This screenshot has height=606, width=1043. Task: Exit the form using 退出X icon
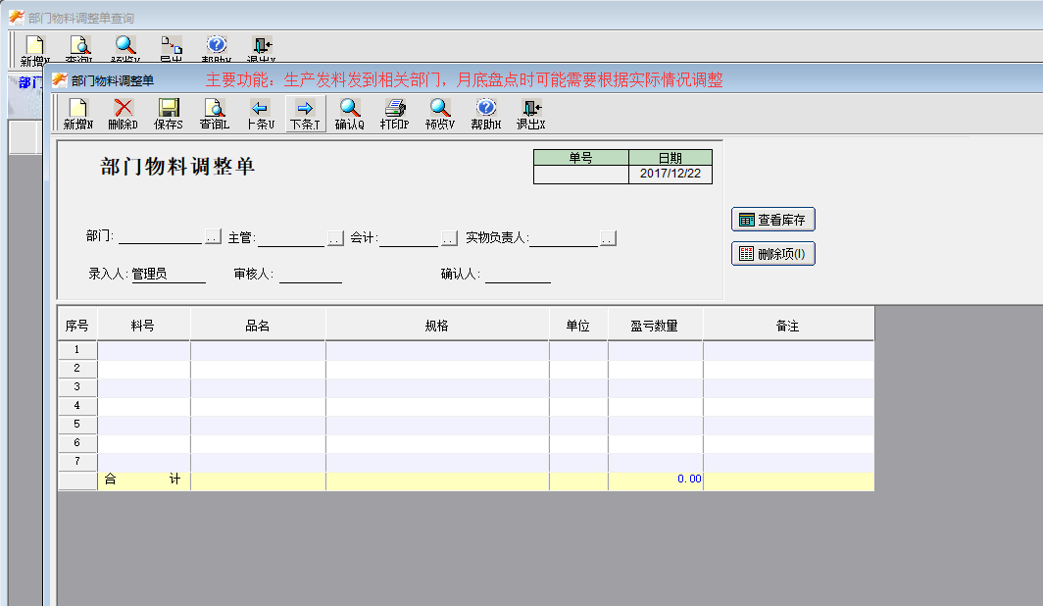click(530, 114)
